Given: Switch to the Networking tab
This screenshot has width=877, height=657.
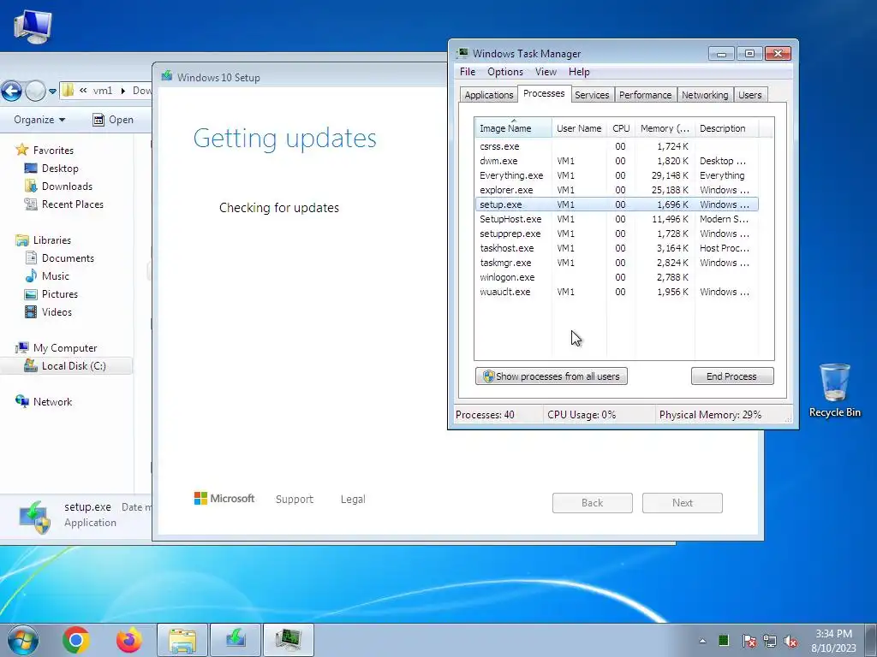Looking at the screenshot, I should pos(705,94).
